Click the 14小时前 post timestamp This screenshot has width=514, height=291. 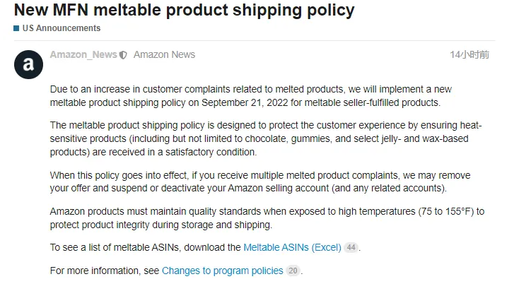(469, 54)
